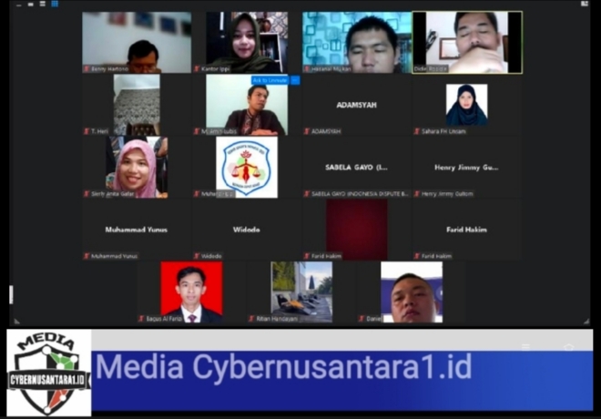
Task: Click Kantor Ippi's muted microphone icon
Action: tap(197, 69)
